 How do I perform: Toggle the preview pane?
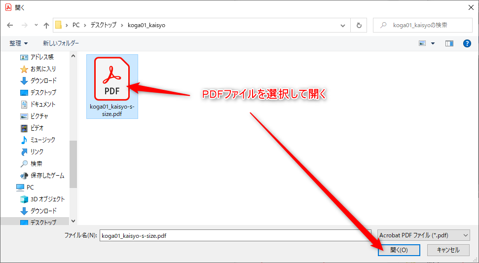pos(449,43)
